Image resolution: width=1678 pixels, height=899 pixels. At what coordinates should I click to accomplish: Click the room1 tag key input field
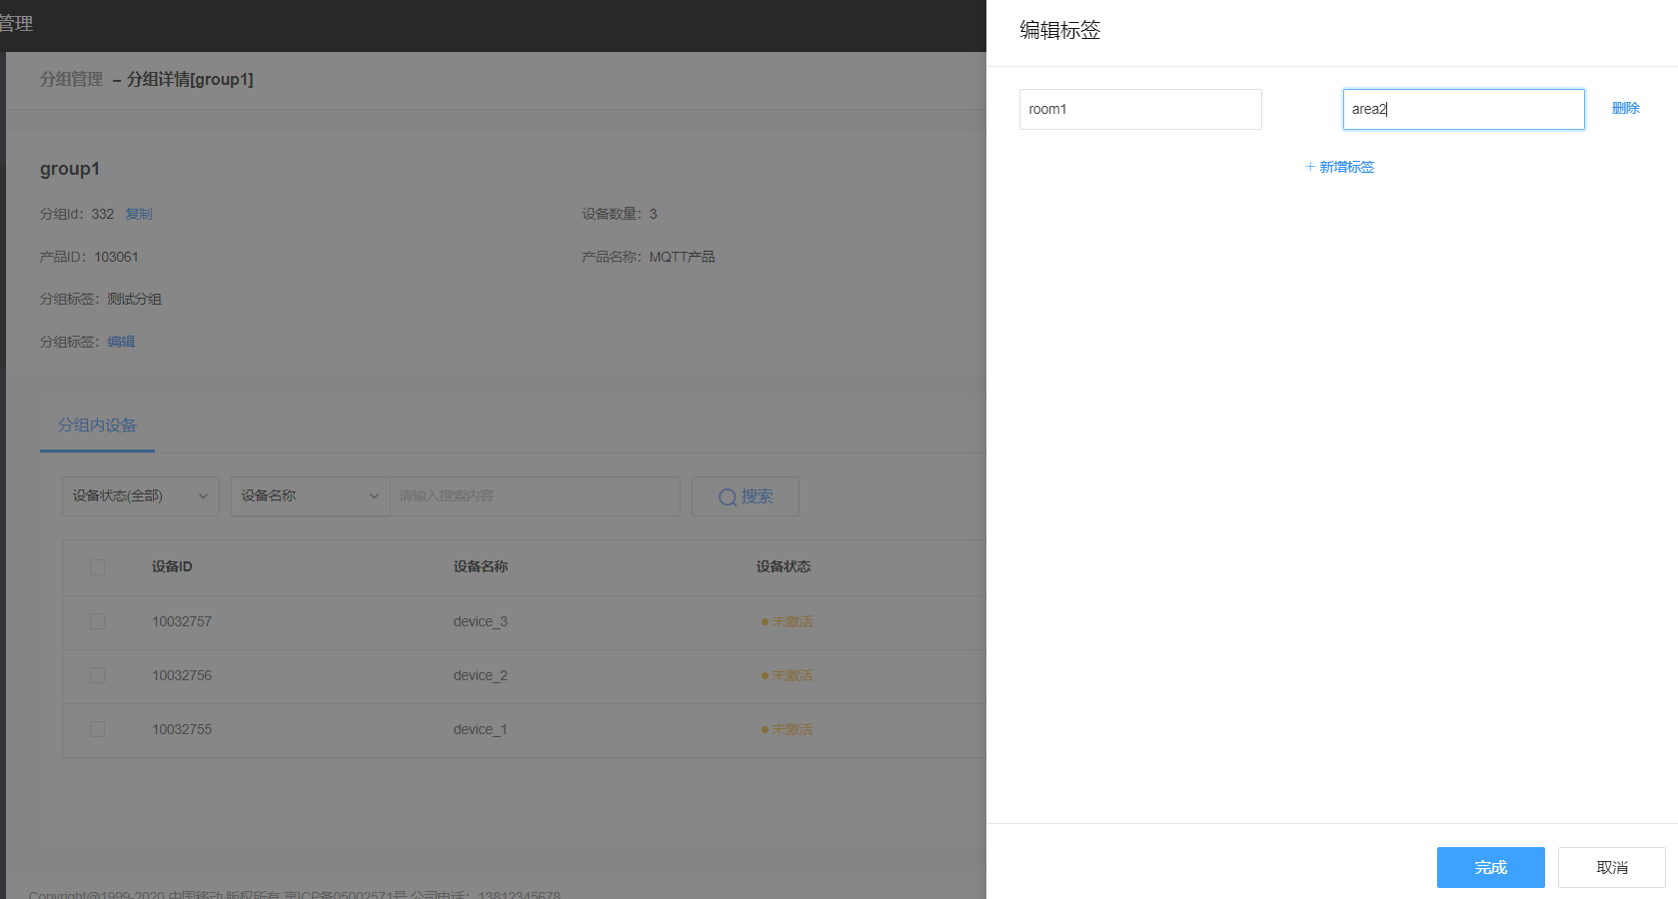point(1140,109)
